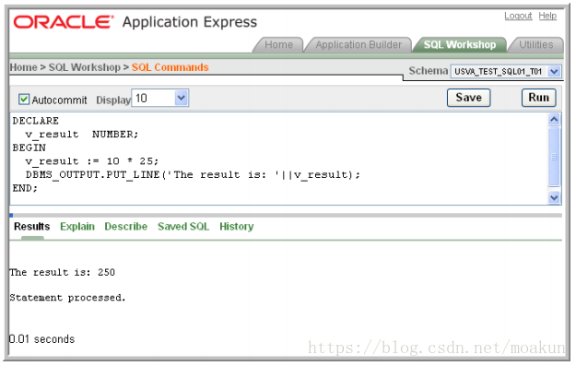The image size is (576, 366).
Task: View the Describe tab
Action: coord(125,227)
